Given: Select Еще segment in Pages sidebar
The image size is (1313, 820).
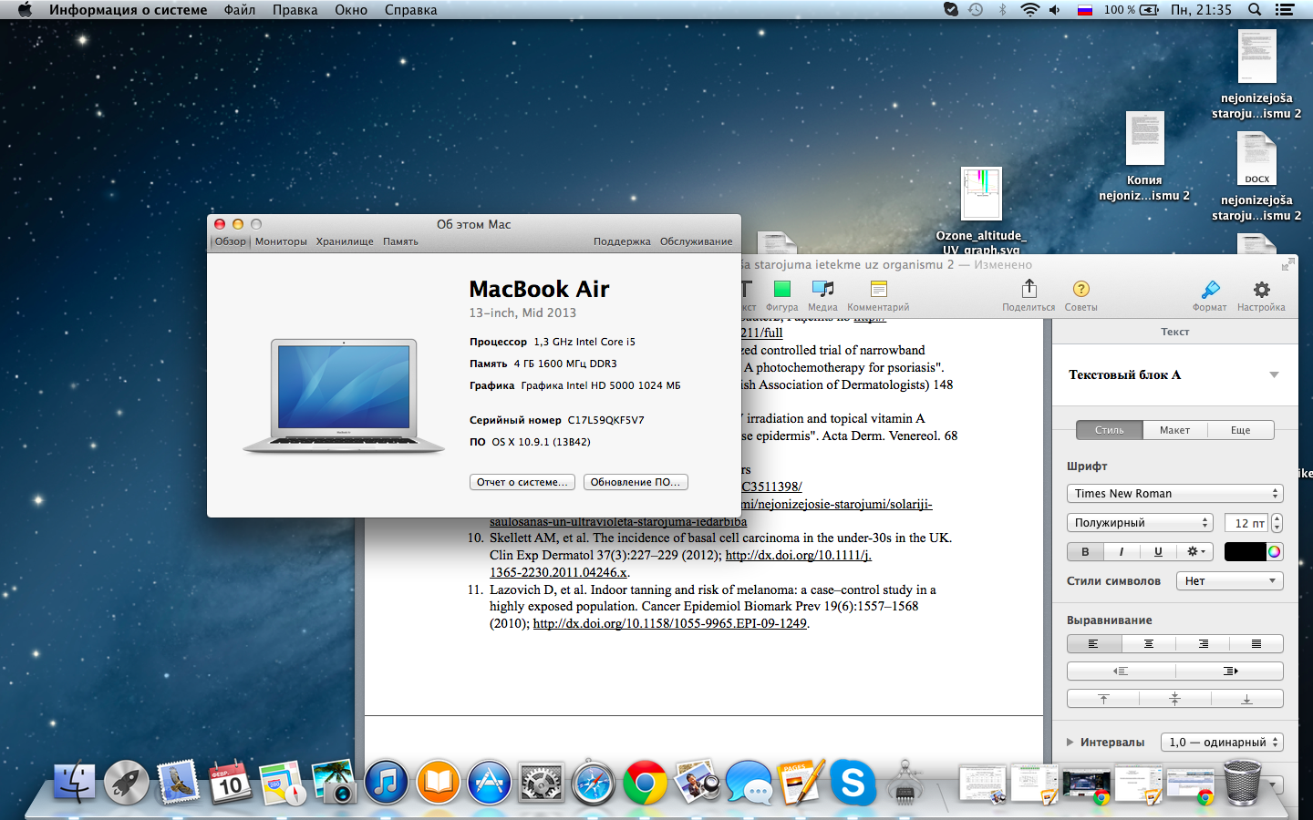Looking at the screenshot, I should [x=1240, y=429].
